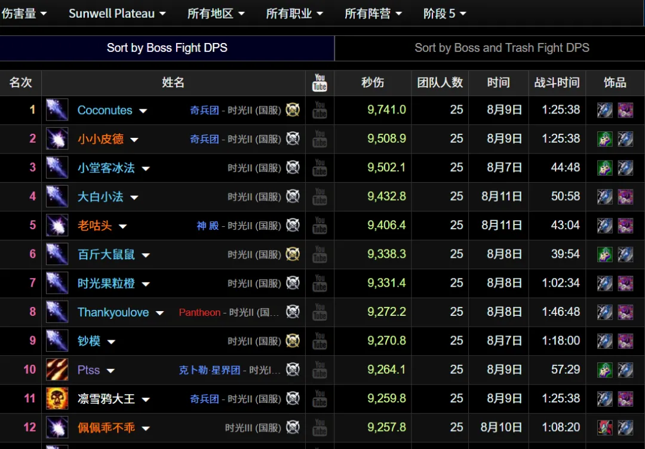Screen dimensions: 645x449
Task: Click 小小皮德 arcane spec icon
Action: [57, 138]
